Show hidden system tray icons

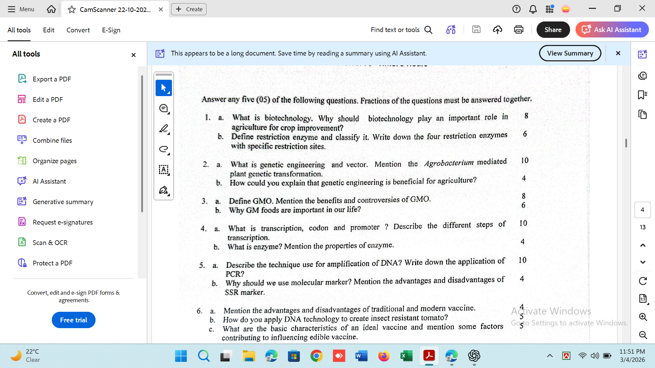pos(550,356)
